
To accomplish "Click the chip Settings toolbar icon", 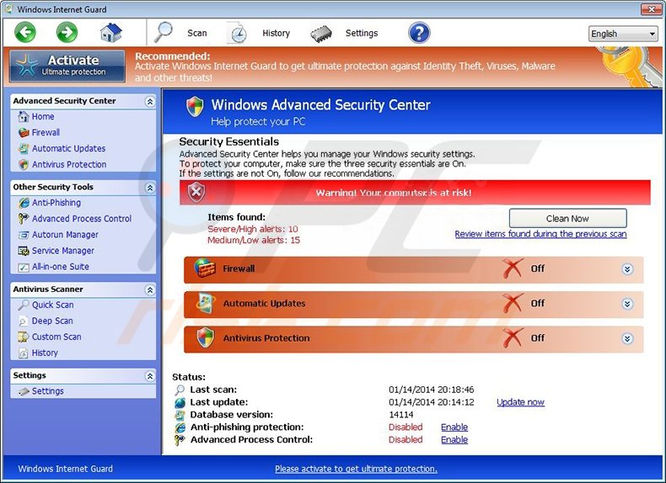I will [x=321, y=34].
